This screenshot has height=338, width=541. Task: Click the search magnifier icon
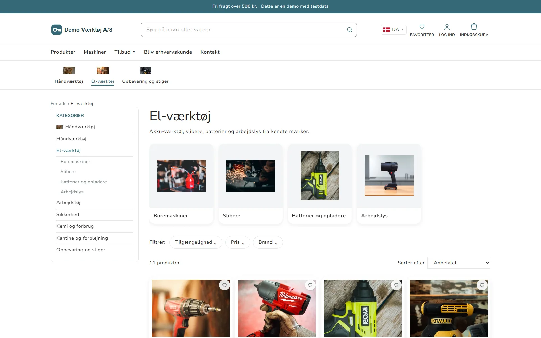(x=350, y=30)
